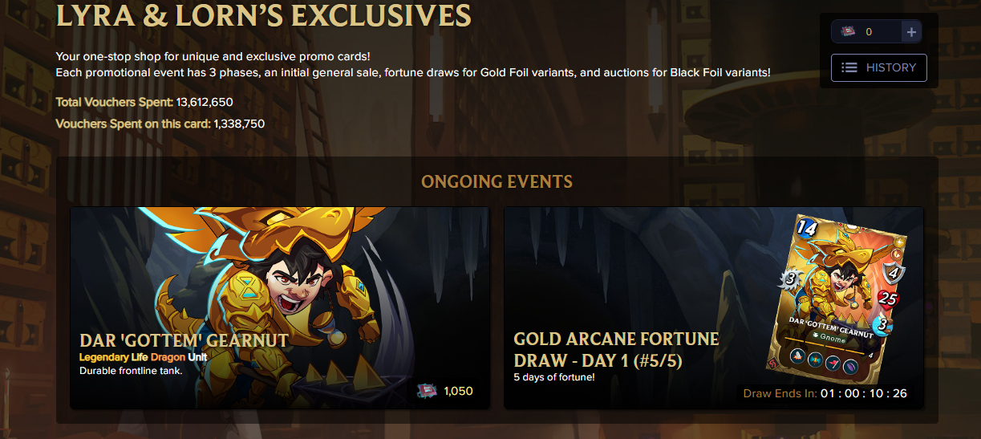Open the HISTORY button
This screenshot has height=439, width=981.
[879, 68]
